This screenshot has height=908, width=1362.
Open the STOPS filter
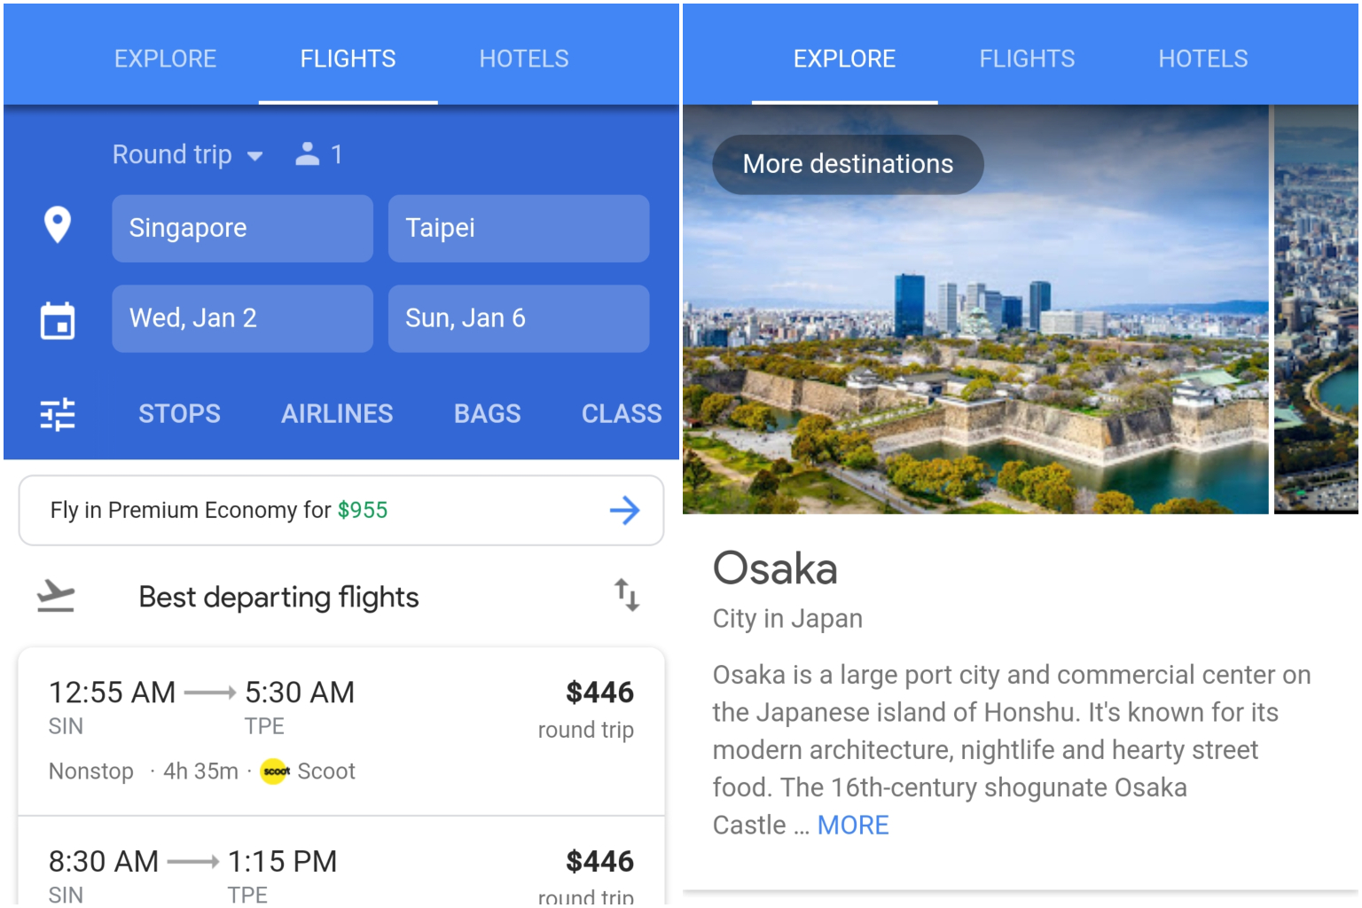(x=179, y=414)
